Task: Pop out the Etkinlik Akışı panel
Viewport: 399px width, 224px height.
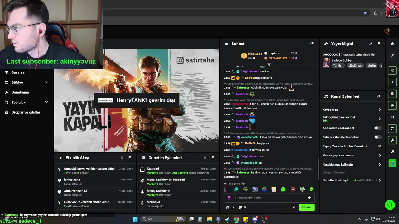Action: click(129, 158)
